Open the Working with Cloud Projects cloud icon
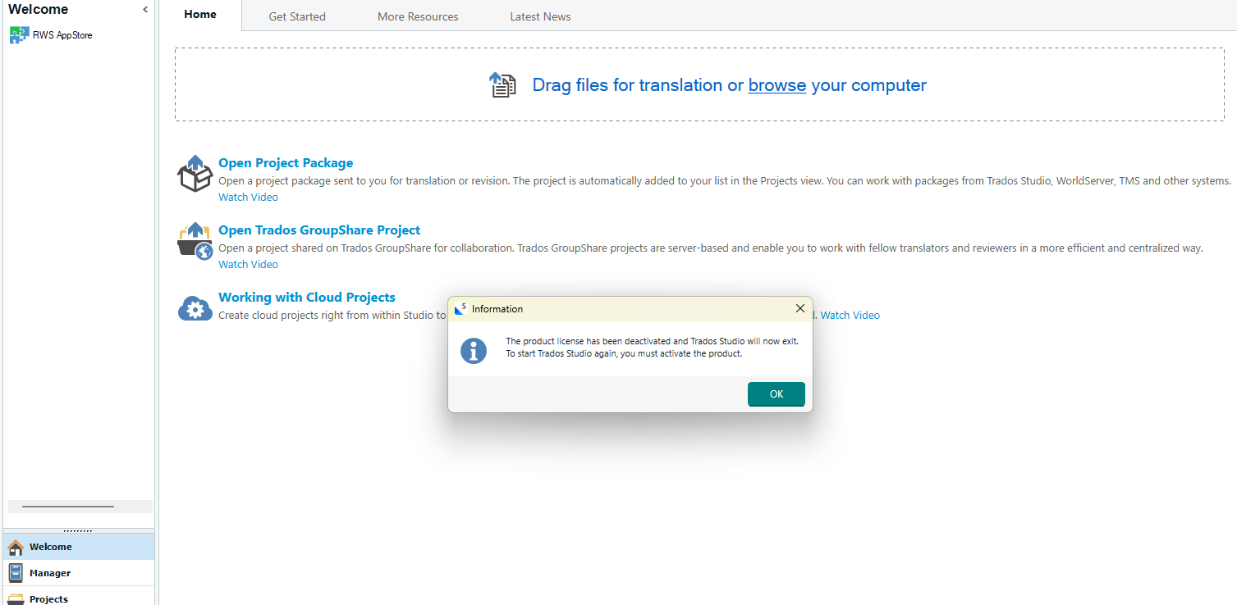 195,307
